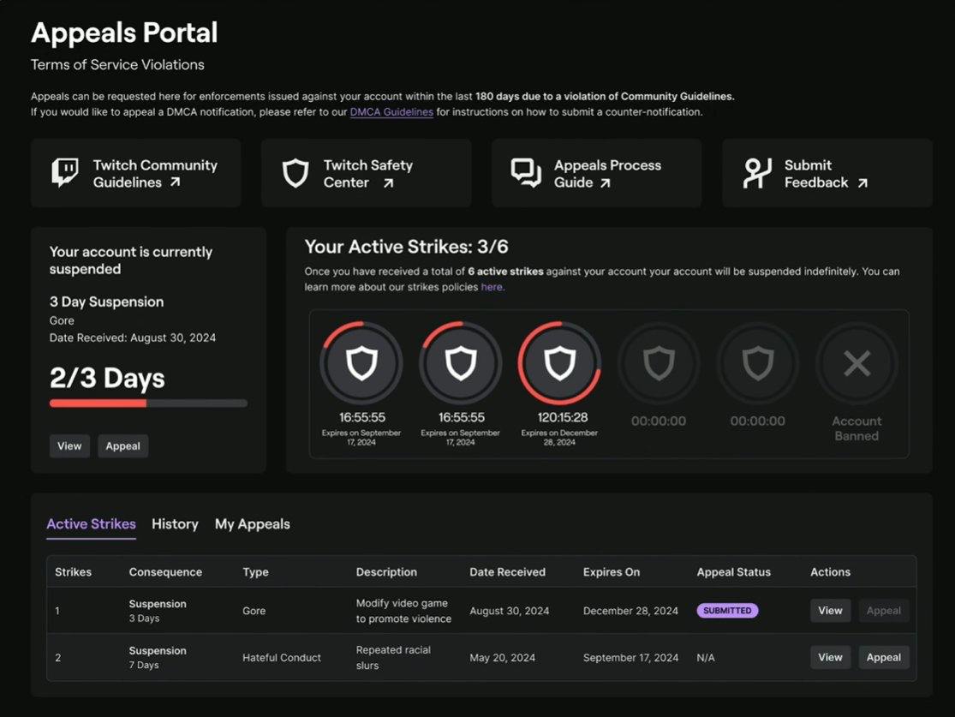Screen dimensions: 955x717
Task: Click the first strike shield expiring September 17
Action: [x=361, y=363]
